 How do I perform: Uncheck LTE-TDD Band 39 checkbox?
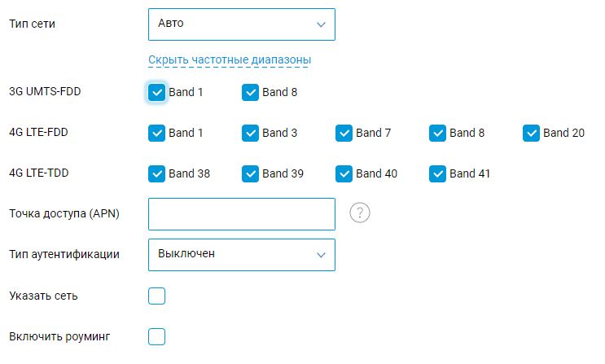pos(251,174)
